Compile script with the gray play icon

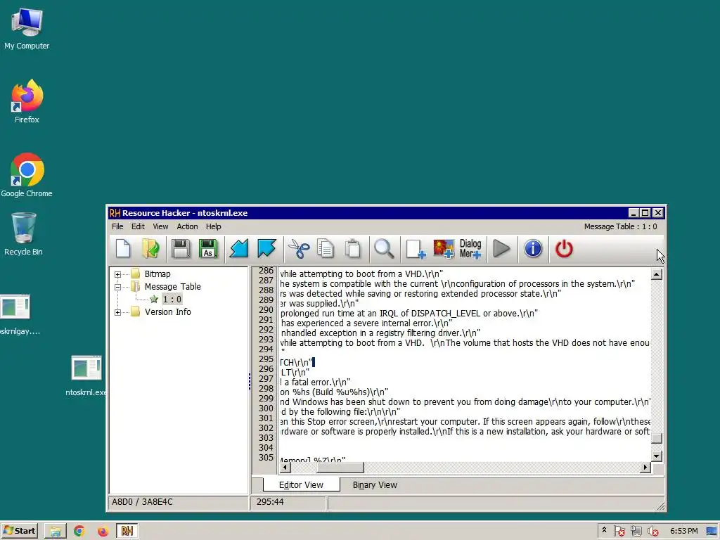click(x=501, y=249)
